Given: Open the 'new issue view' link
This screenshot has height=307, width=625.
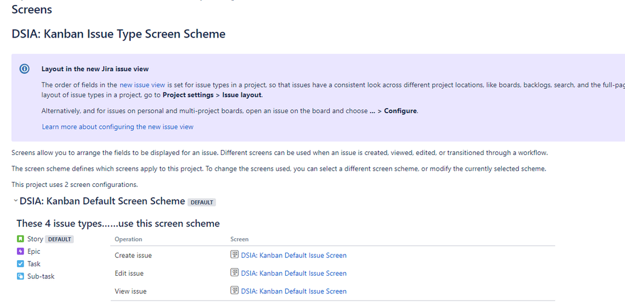Looking at the screenshot, I should [142, 85].
